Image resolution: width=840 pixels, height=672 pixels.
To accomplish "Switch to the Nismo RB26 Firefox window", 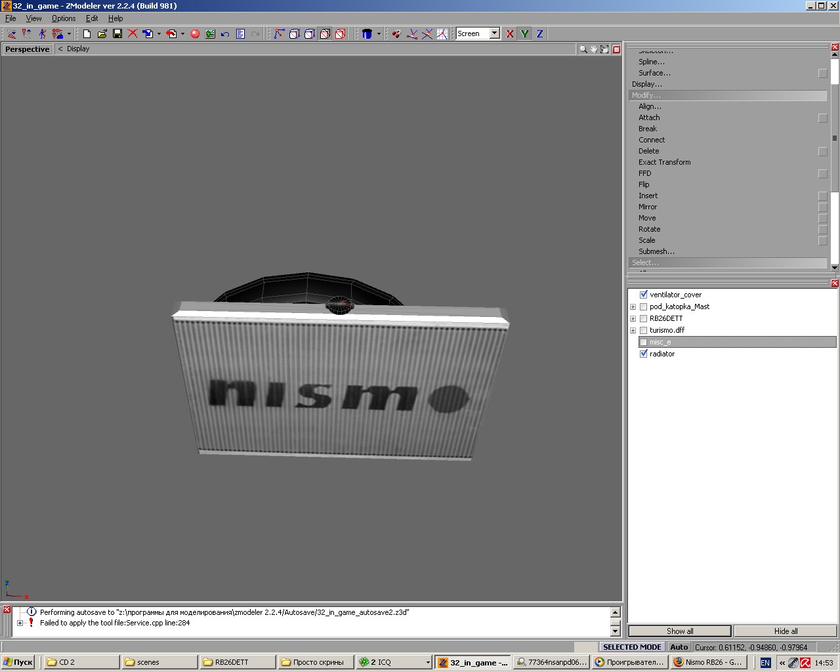I will (x=710, y=662).
